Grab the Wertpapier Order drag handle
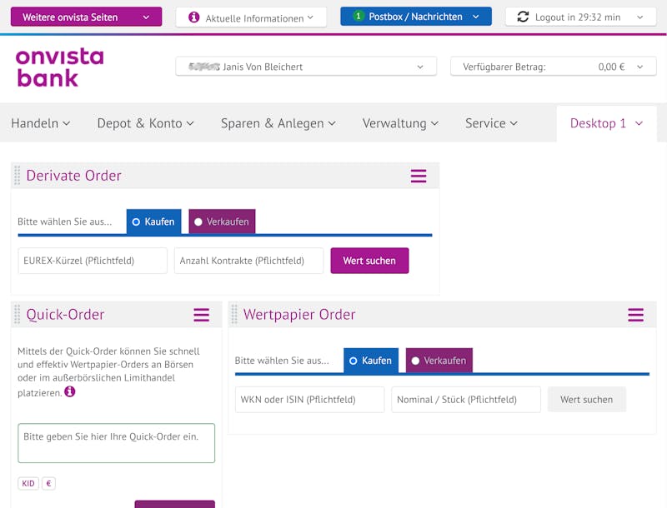 (x=234, y=314)
